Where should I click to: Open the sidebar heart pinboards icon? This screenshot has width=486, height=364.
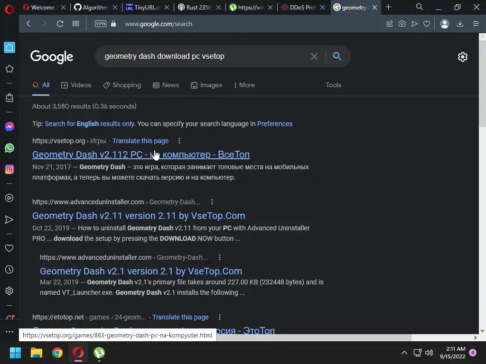coord(9,248)
